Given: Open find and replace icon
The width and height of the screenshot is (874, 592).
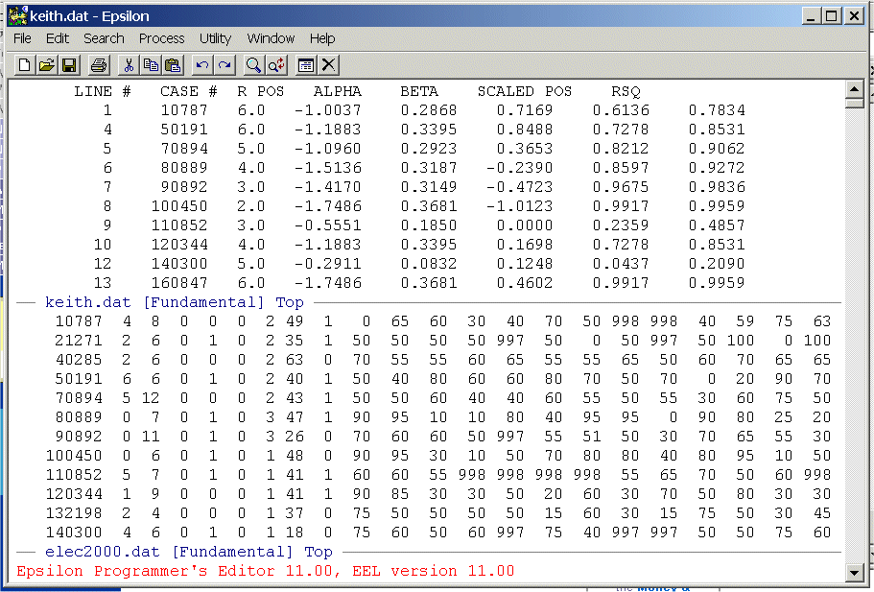Looking at the screenshot, I should pyautogui.click(x=276, y=65).
